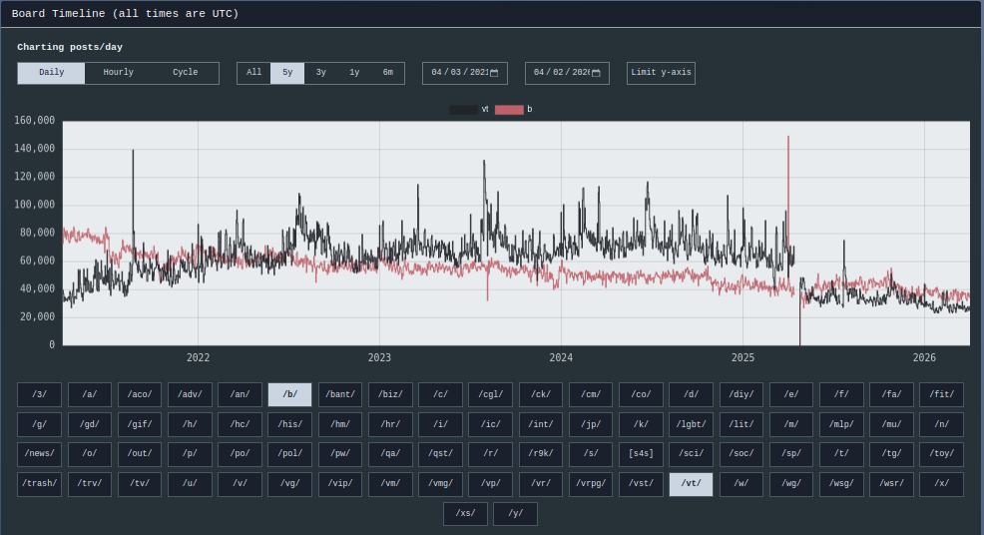984x535 pixels.
Task: Select the /qst/ board button
Action: (440, 454)
